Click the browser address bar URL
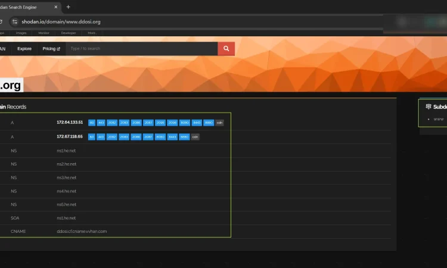The image size is (447, 268). pyautogui.click(x=61, y=21)
